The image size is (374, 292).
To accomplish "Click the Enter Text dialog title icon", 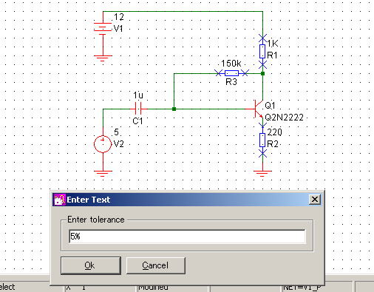I will [x=59, y=200].
